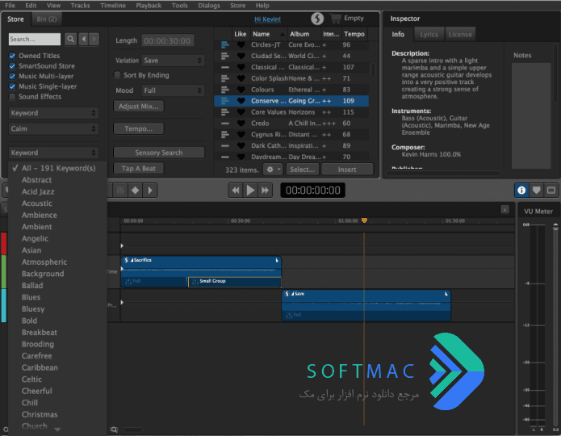This screenshot has width=561, height=436.
Task: Open the Mood Full dropdown
Action: [x=174, y=90]
